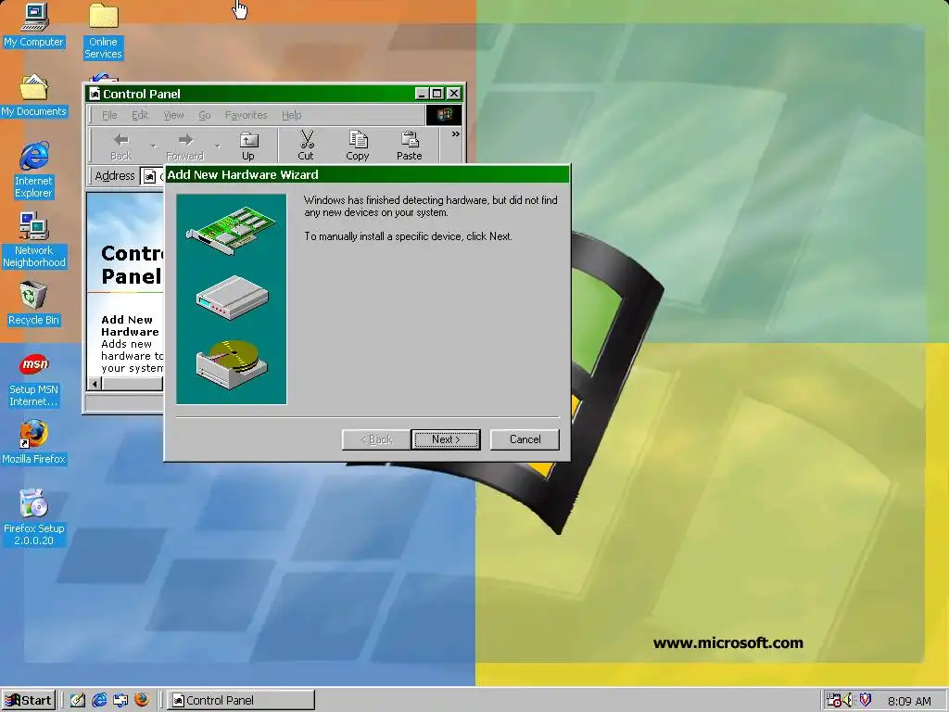Image resolution: width=949 pixels, height=712 pixels.
Task: Click the Up folder toolbar icon
Action: 248,146
